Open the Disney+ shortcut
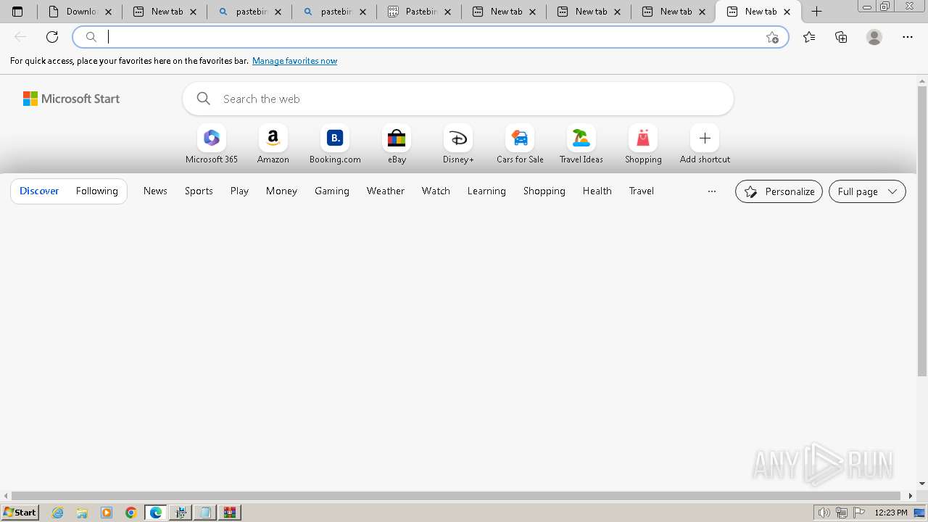Viewport: 928px width, 522px height. 458,144
